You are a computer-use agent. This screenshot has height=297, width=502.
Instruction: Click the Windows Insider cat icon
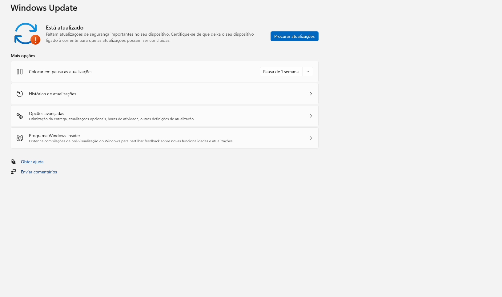(20, 138)
